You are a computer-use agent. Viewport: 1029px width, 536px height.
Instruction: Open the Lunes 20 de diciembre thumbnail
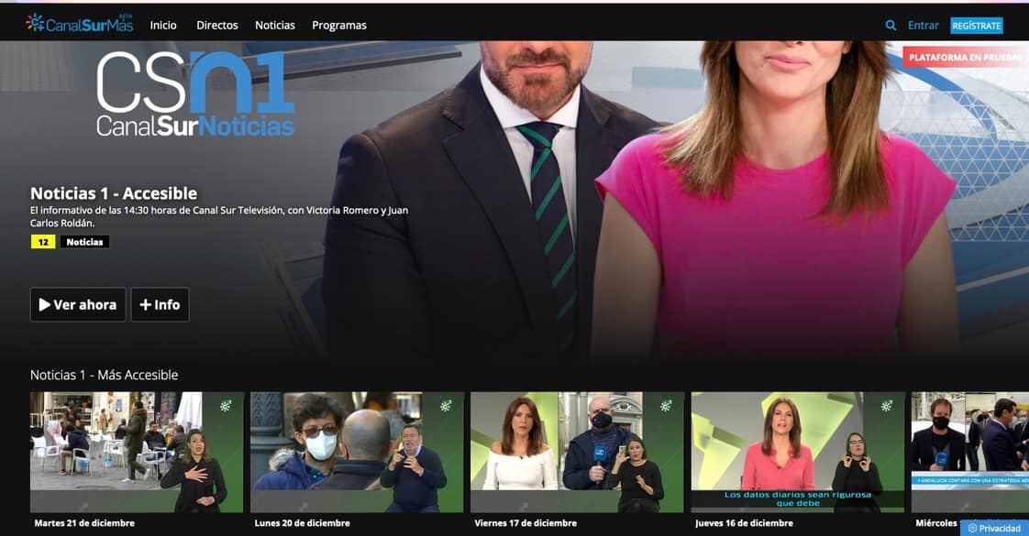pos(357,452)
